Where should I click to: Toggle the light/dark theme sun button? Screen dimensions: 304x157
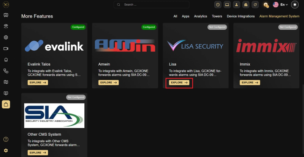point(295,5)
